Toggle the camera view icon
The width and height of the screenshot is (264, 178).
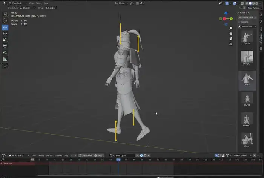[x=231, y=38]
